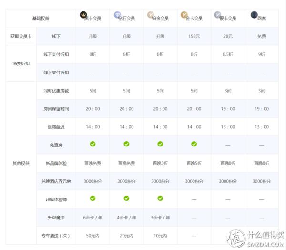The width and height of the screenshot is (286, 250).
Task: Click 首晚8折 under 网客
Action: click(262, 163)
